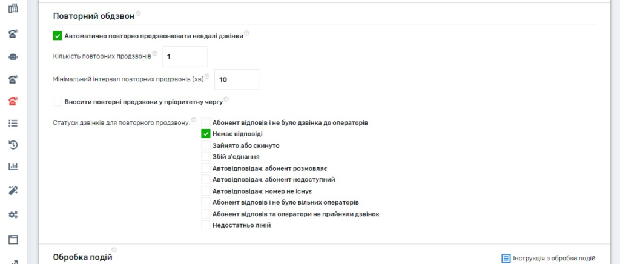Focus the minimum redial interval field
620x264 pixels.
pyautogui.click(x=237, y=79)
